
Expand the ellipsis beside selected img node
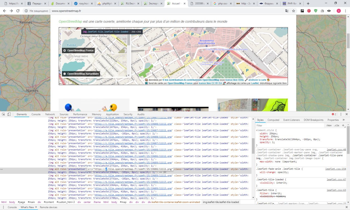tap(2, 169)
